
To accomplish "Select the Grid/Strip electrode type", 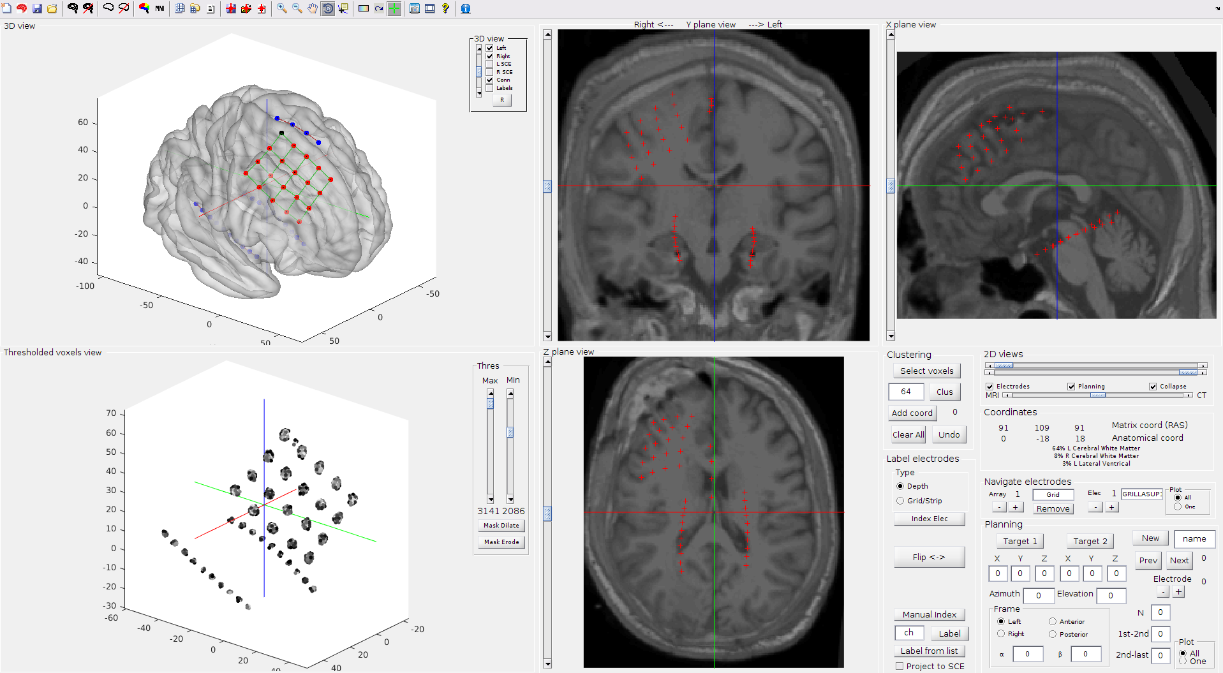I will pyautogui.click(x=900, y=501).
